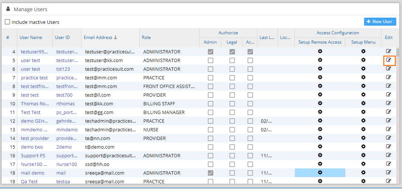Open the tst123 user ID link

coord(63,69)
